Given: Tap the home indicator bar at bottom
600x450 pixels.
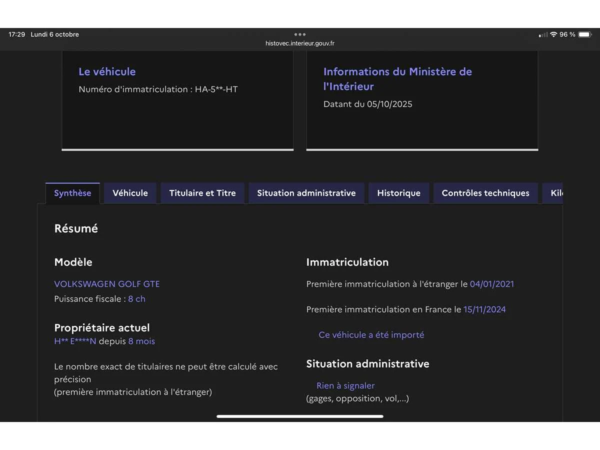Looking at the screenshot, I should click(x=300, y=416).
